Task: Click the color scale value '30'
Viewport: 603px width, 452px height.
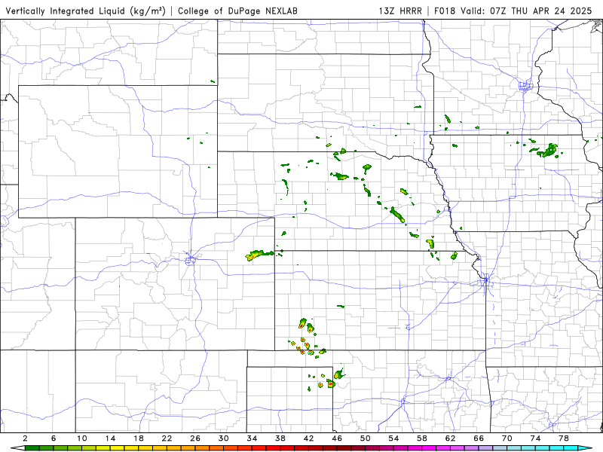Action: [224, 438]
